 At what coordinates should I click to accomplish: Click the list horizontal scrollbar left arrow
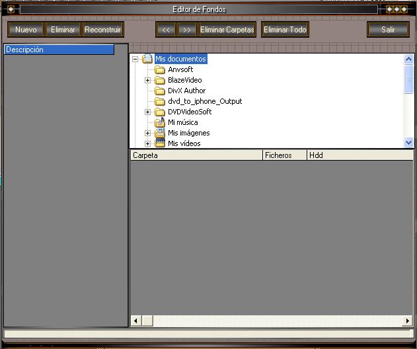point(136,321)
